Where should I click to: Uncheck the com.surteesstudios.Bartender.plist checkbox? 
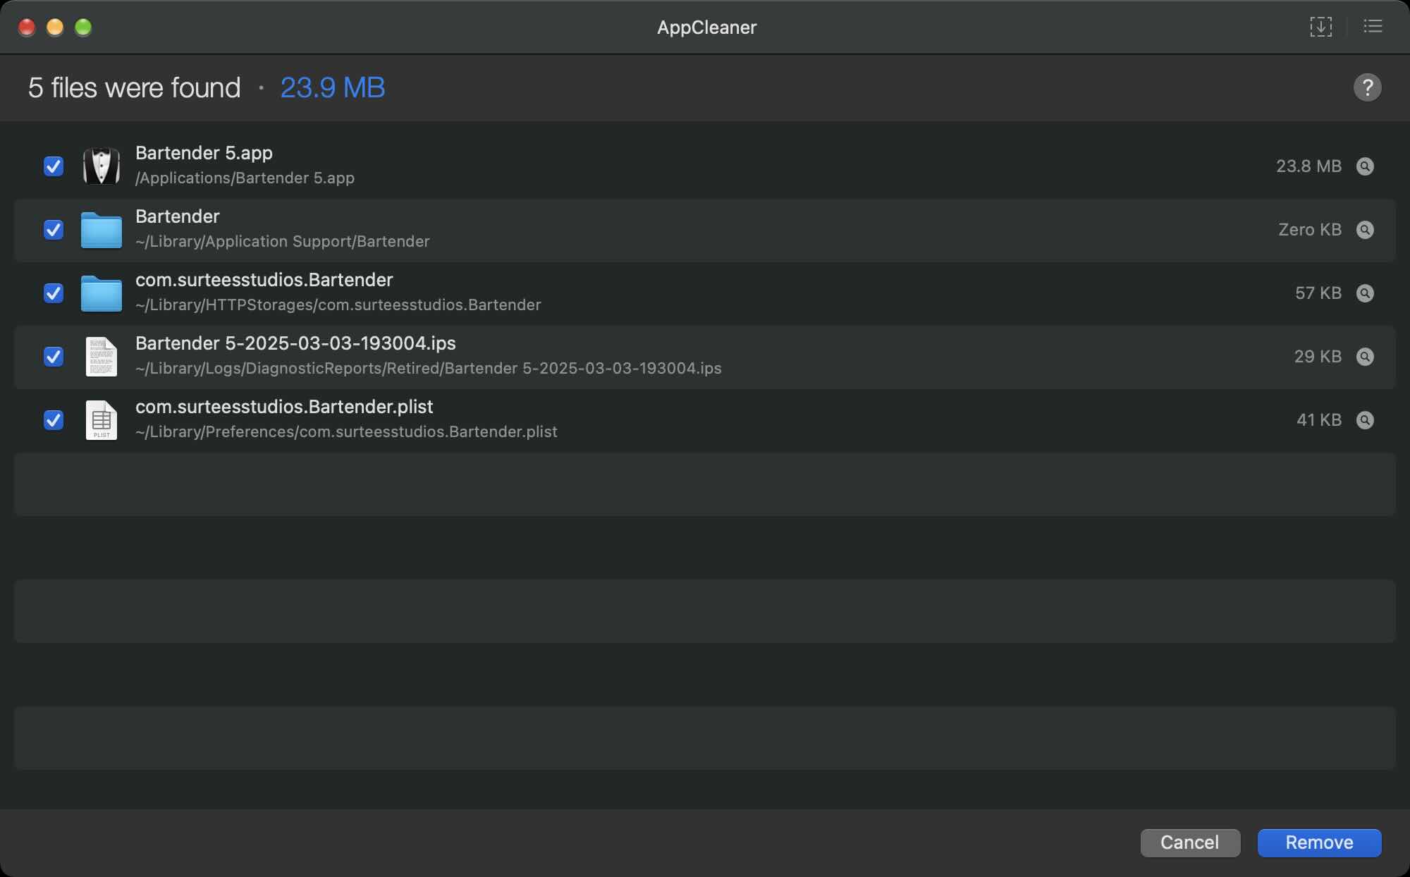tap(54, 420)
